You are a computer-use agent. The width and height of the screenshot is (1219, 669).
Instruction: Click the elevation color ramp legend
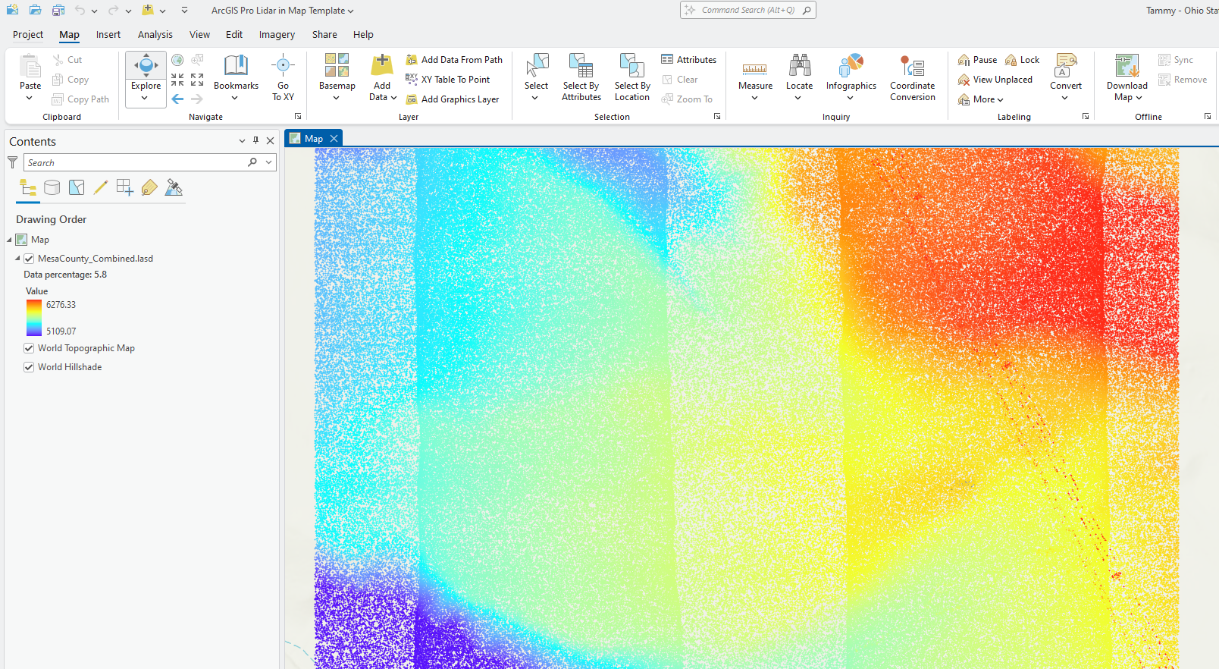click(34, 318)
